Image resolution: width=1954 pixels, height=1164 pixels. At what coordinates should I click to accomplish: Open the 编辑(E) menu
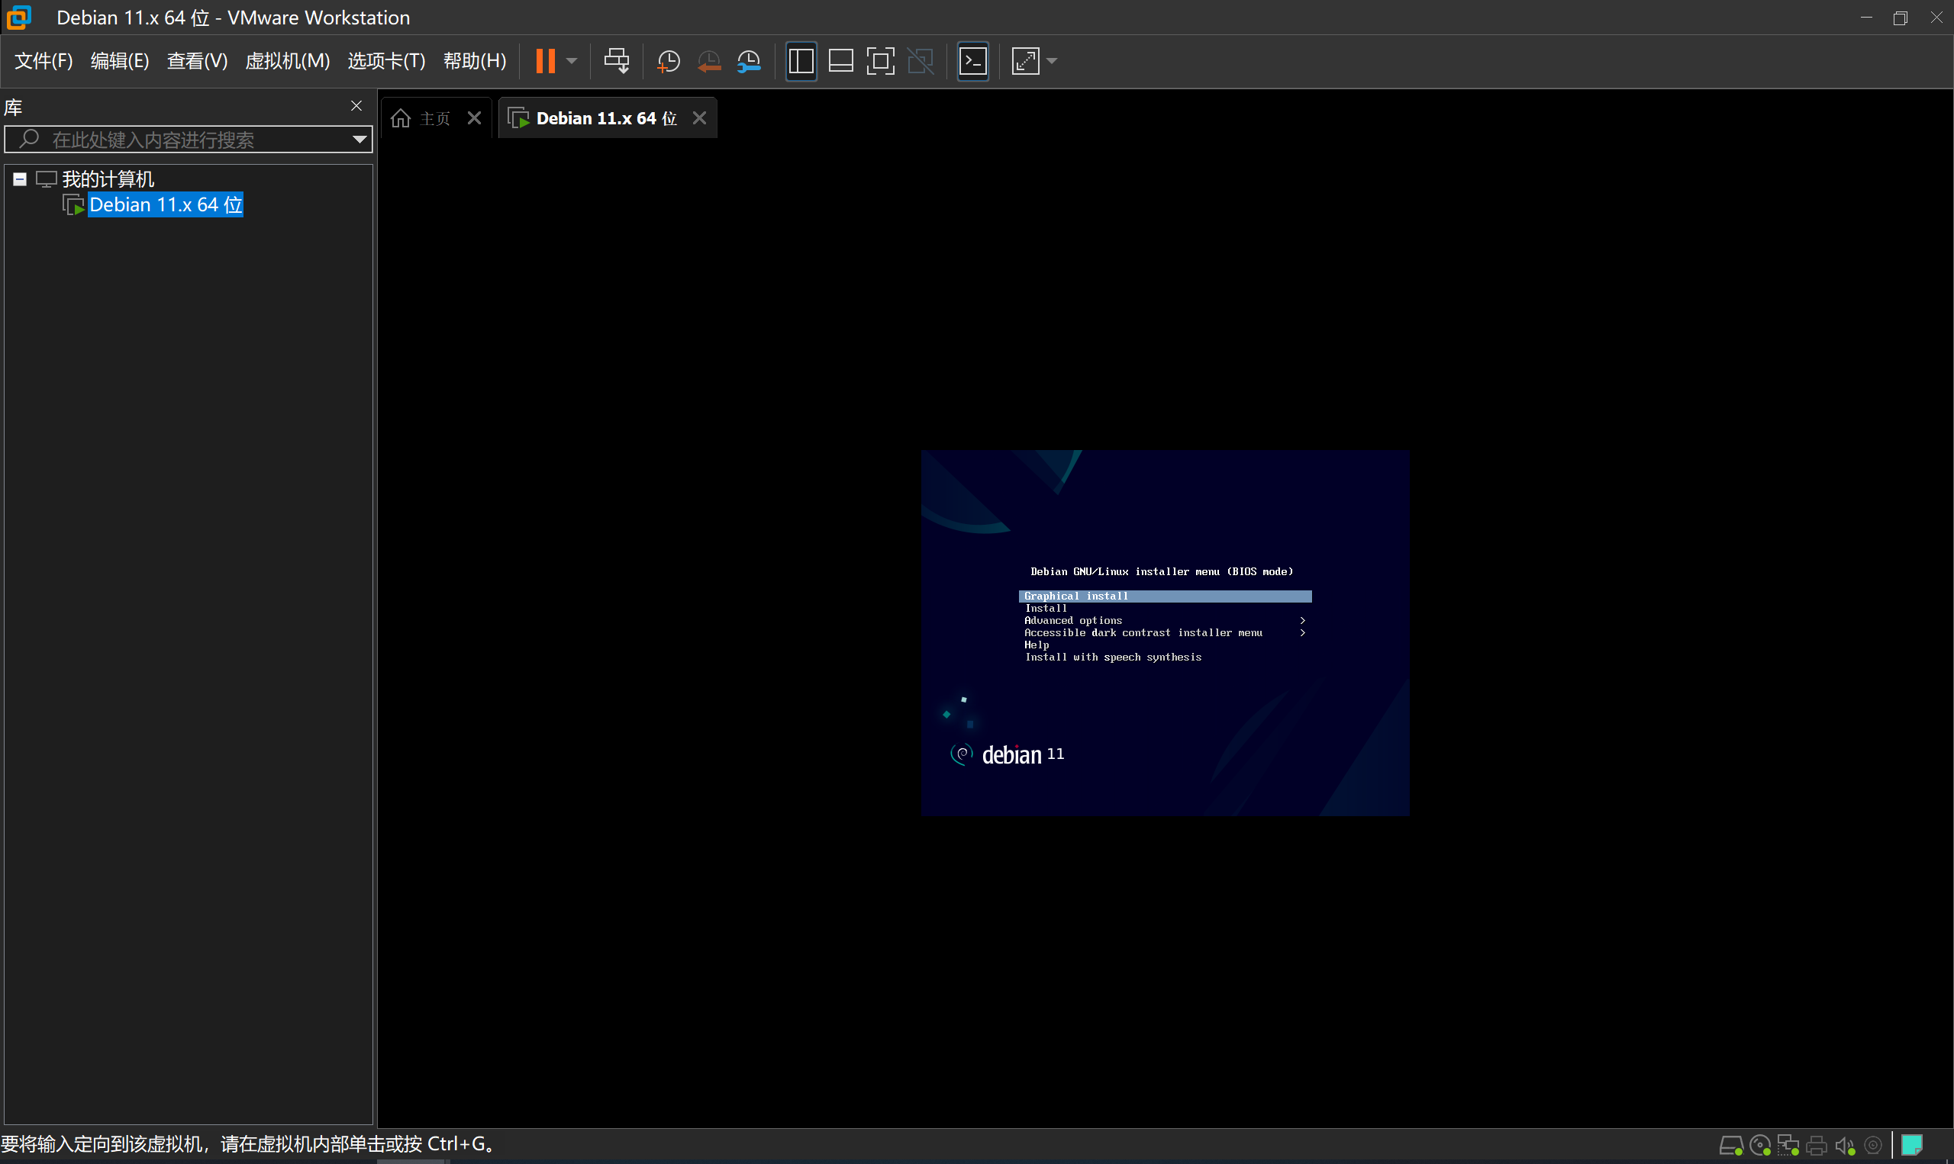[119, 60]
